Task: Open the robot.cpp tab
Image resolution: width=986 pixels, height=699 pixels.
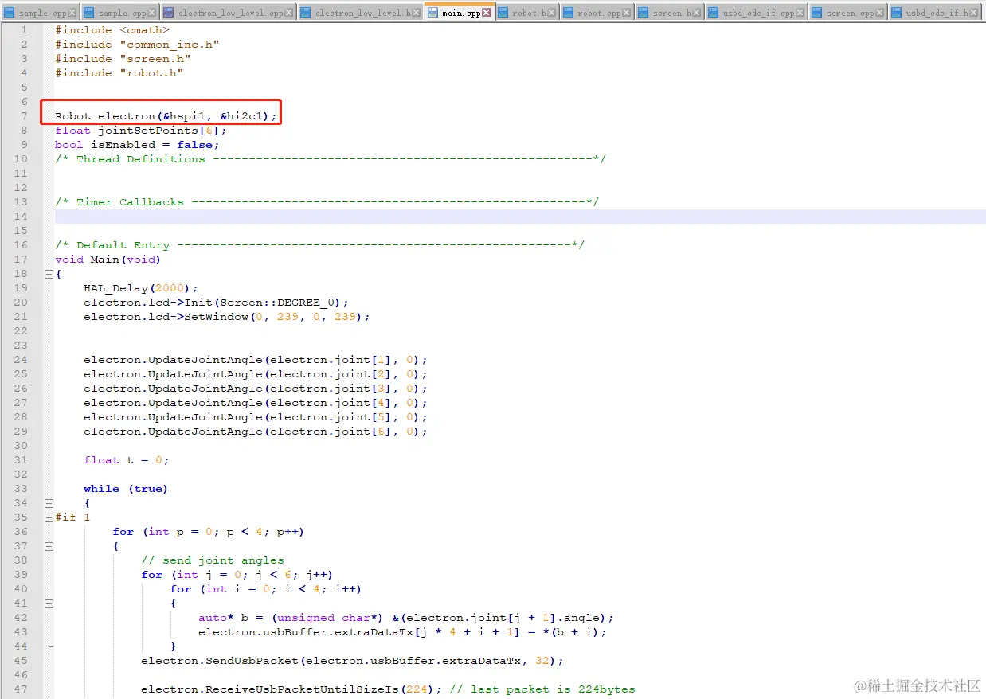Action: pyautogui.click(x=597, y=13)
